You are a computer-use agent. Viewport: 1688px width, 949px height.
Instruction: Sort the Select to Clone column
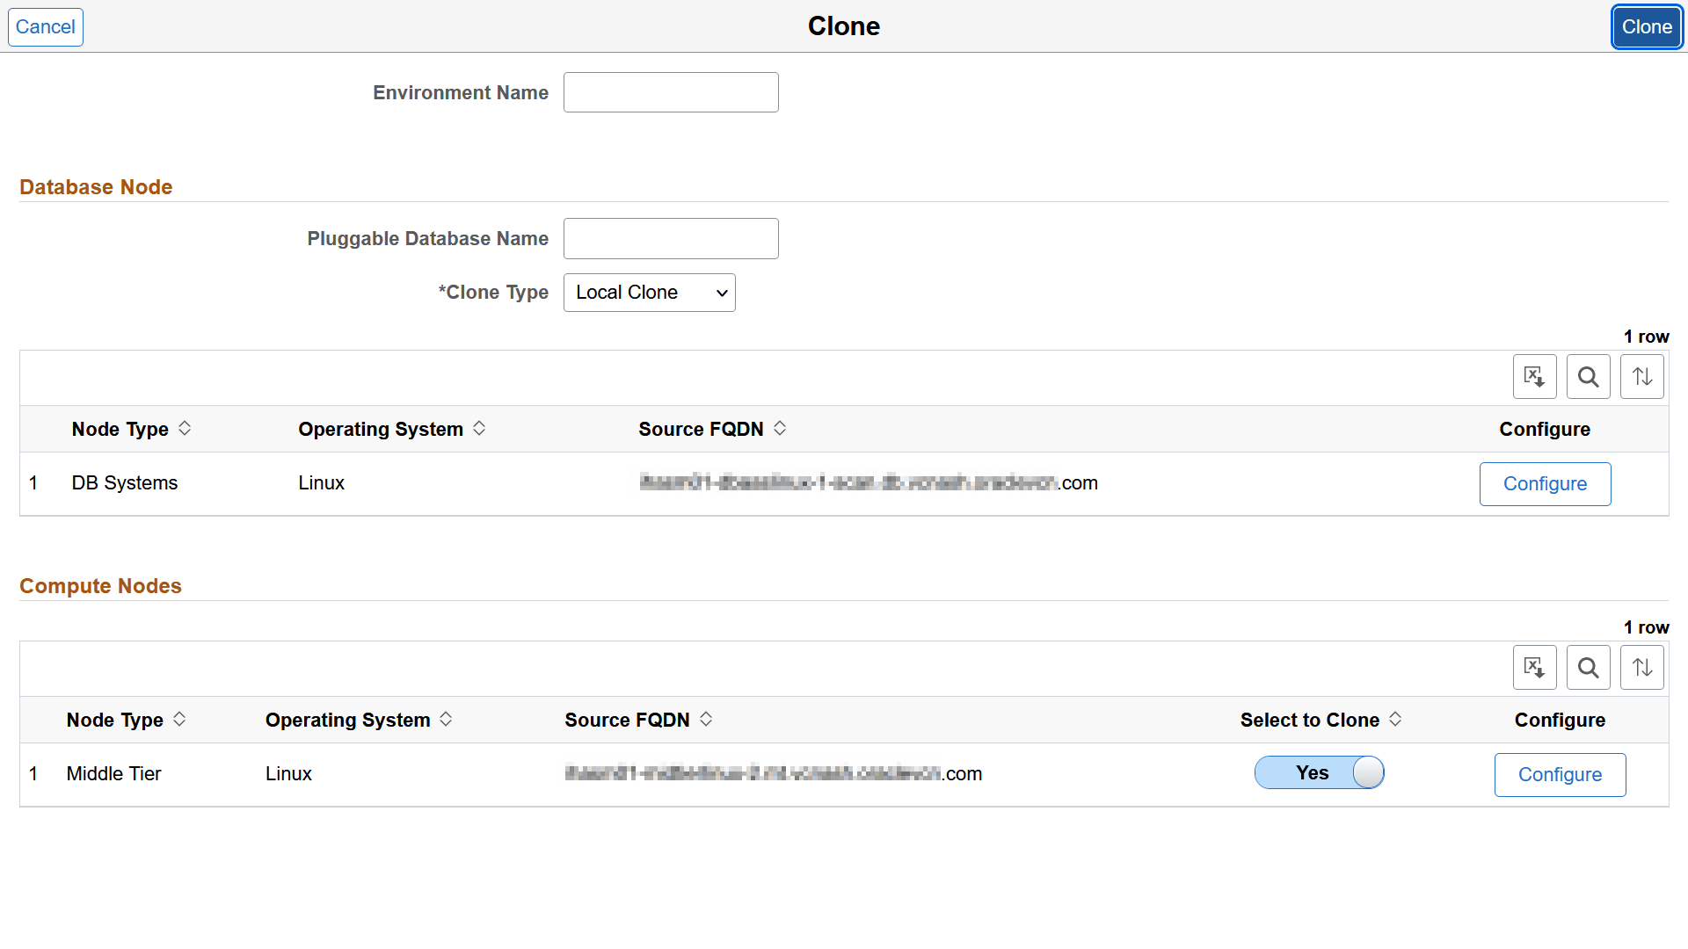tap(1394, 719)
